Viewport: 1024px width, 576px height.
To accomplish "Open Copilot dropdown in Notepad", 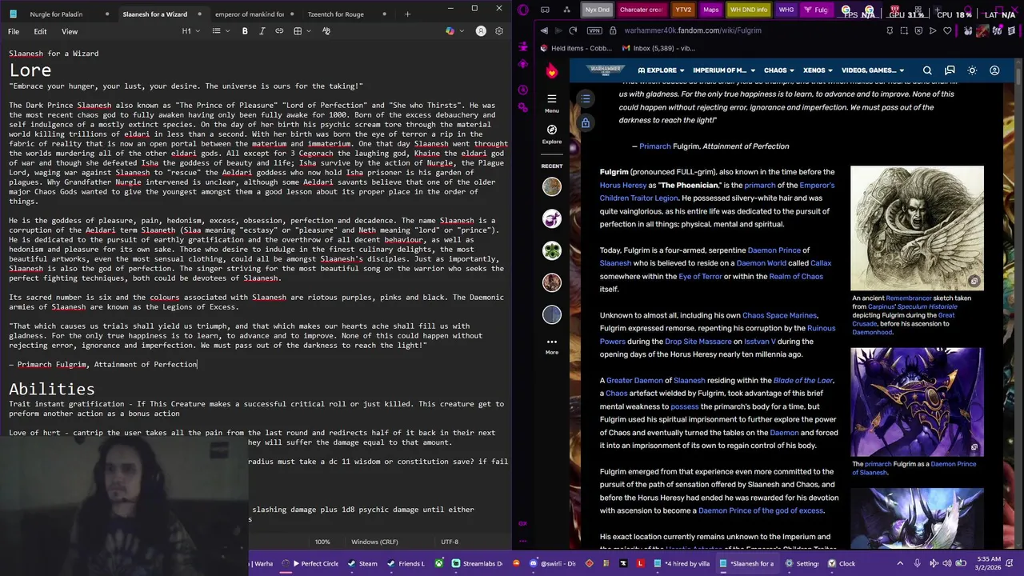I will [454, 31].
